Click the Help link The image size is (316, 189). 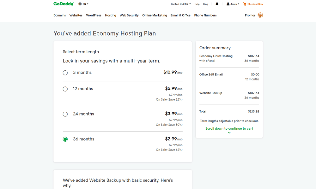[197, 4]
